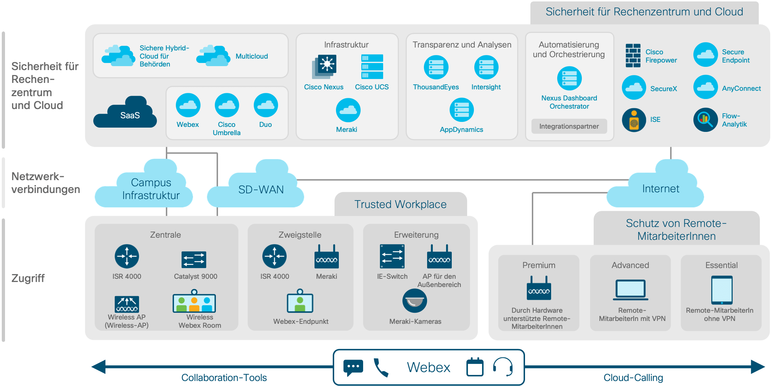772x386 pixels.
Task: Click the Essential tablet icon
Action: pyautogui.click(x=722, y=290)
